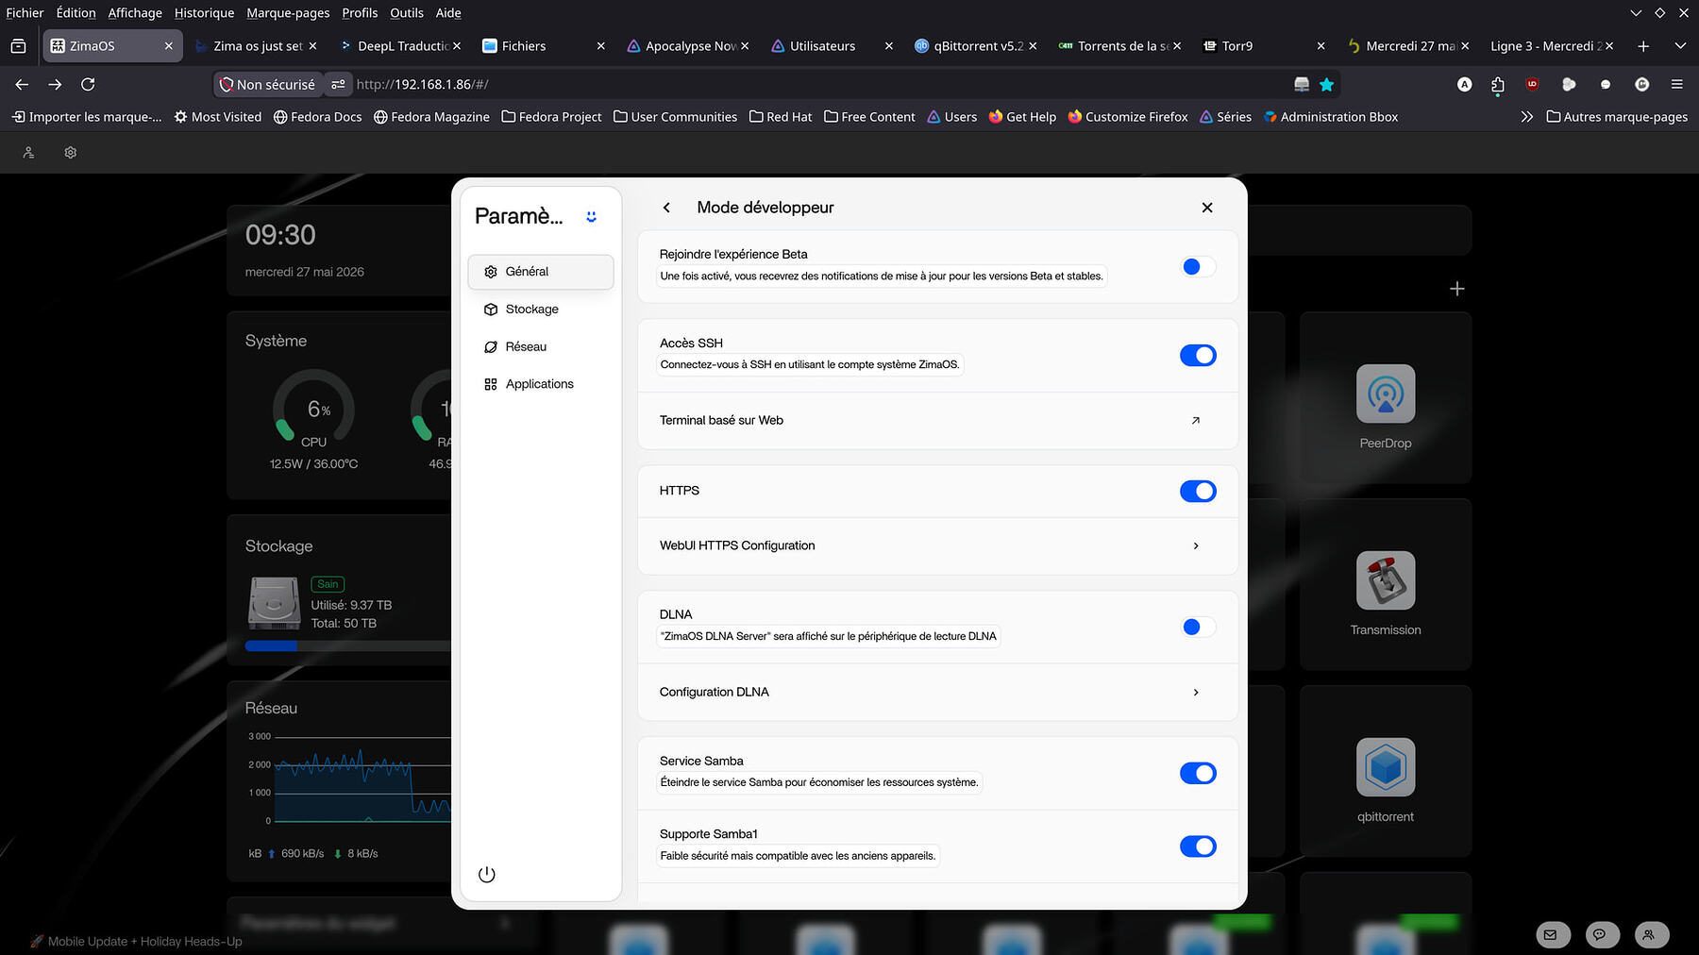Screen dimensions: 1699x955
Task: Click the storage usage progress bar
Action: tap(348, 646)
